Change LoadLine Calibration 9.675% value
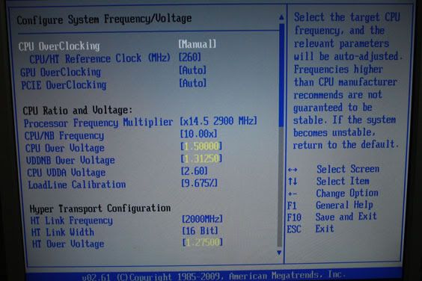The height and width of the screenshot is (281, 422). 199,183
